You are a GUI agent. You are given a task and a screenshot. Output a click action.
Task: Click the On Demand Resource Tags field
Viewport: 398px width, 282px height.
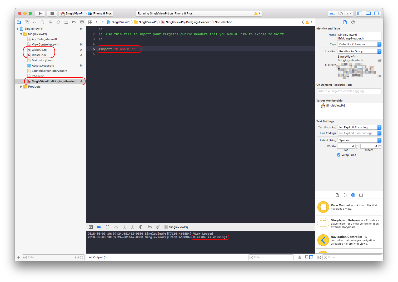pyautogui.click(x=349, y=91)
